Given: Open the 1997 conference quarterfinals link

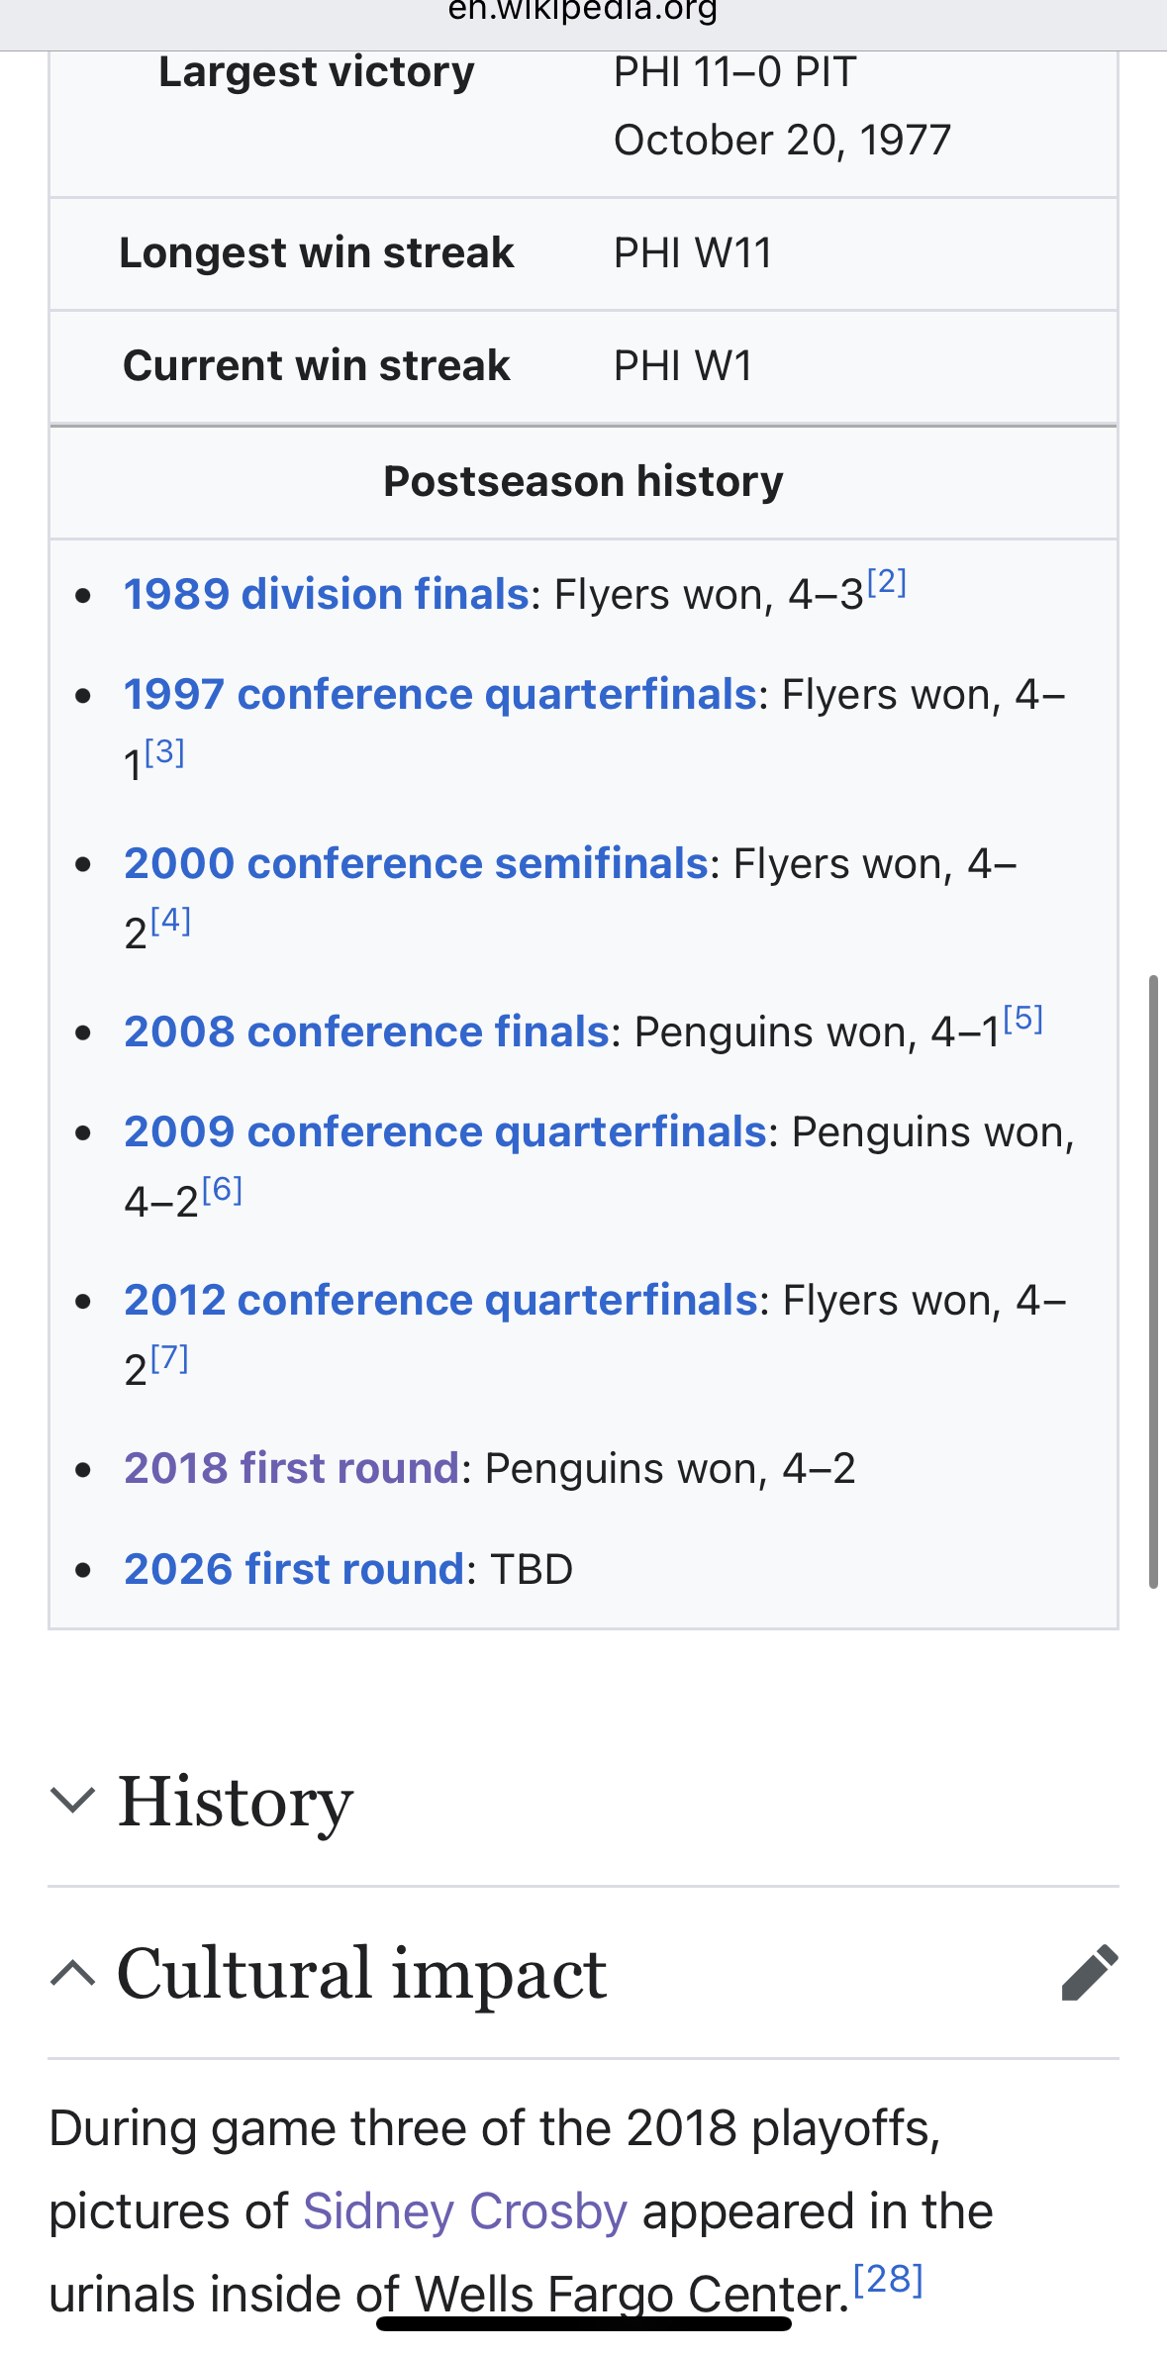Looking at the screenshot, I should [x=440, y=694].
